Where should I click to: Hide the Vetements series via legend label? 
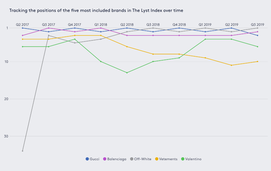click(168, 159)
